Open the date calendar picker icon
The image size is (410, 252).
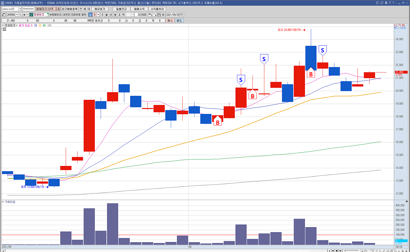182,15
